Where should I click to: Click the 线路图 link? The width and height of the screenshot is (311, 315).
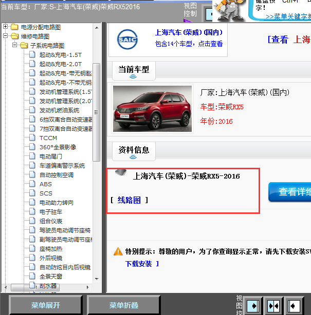click(129, 200)
